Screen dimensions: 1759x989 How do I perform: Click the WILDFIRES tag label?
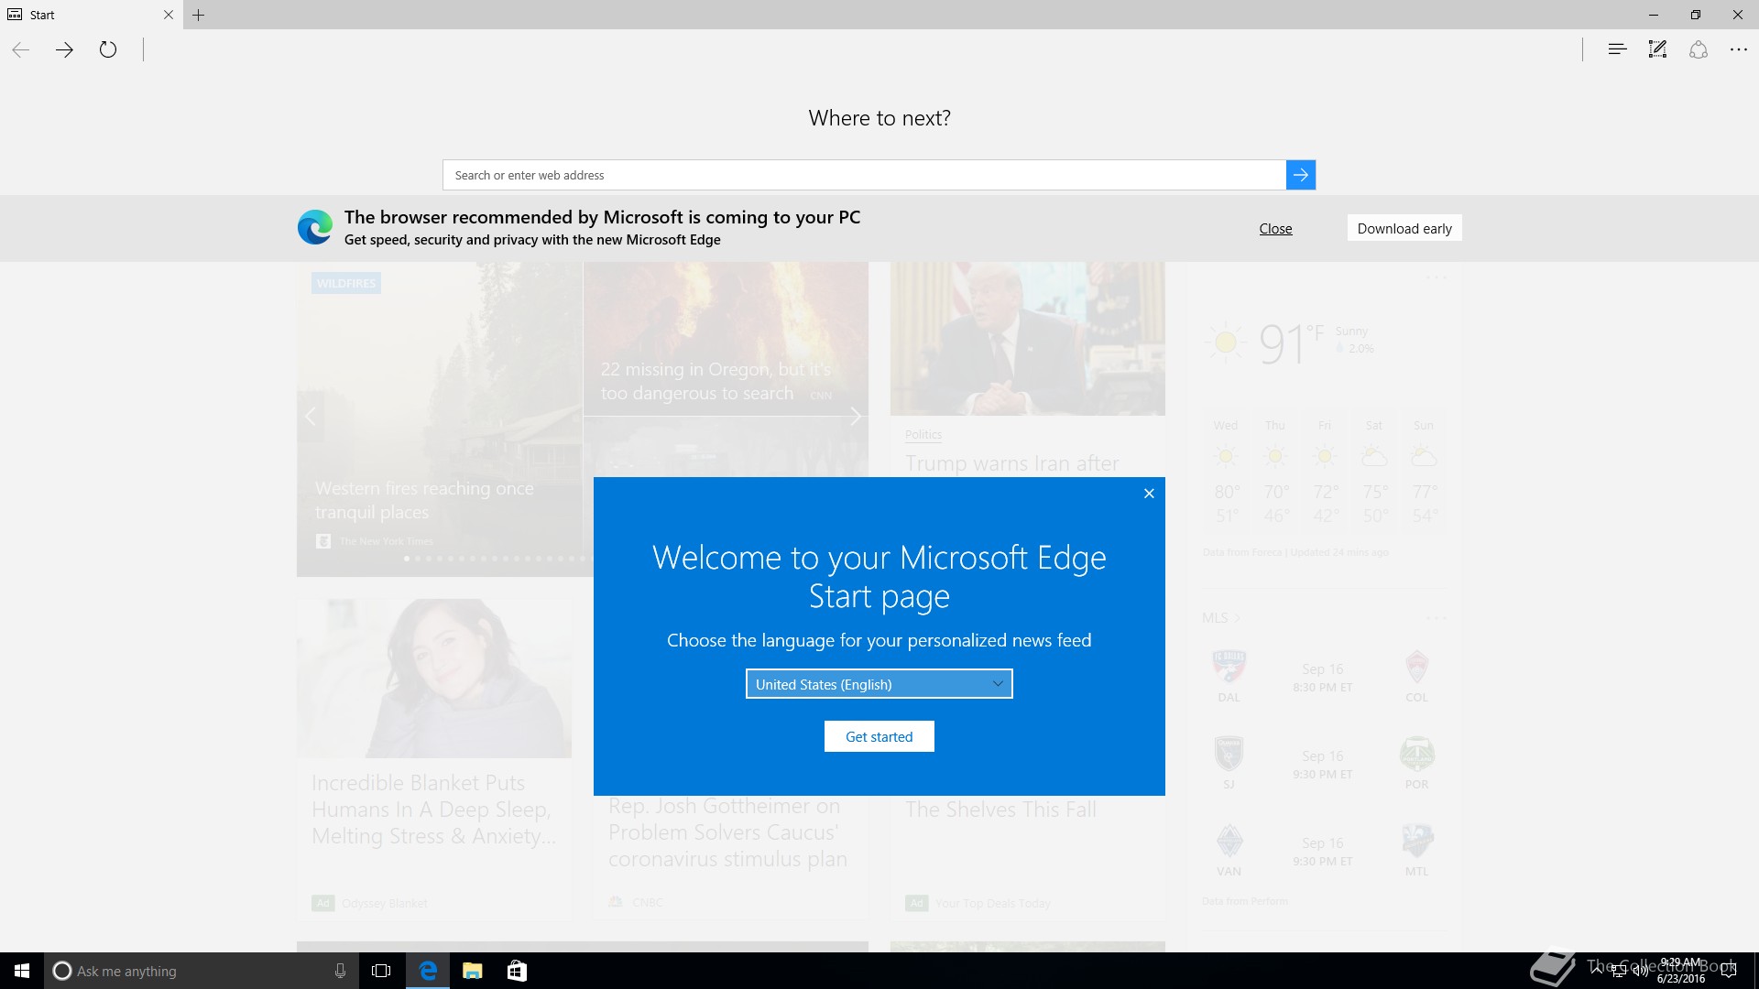point(346,283)
